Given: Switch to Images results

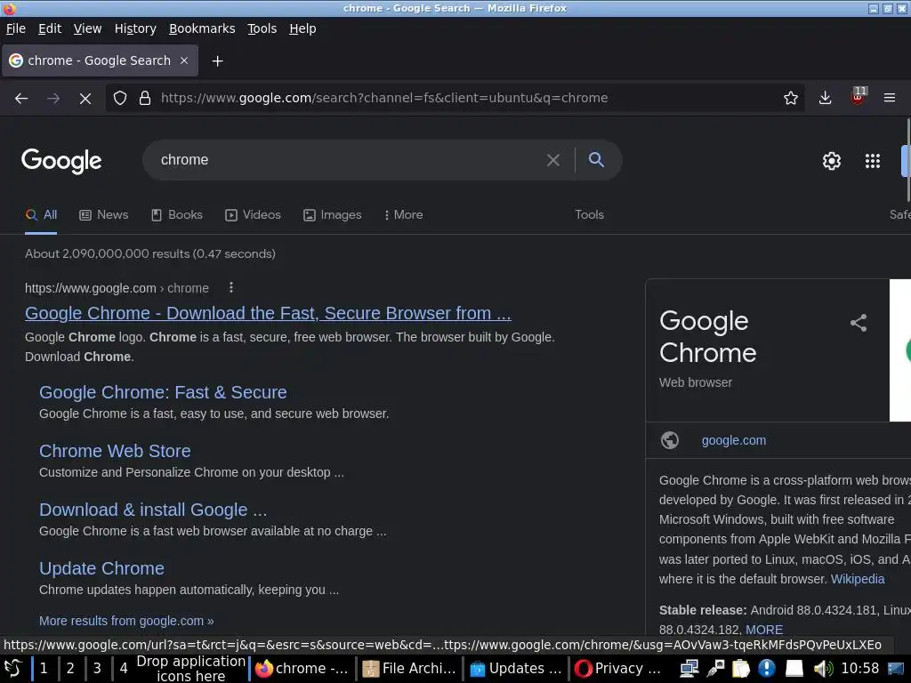Looking at the screenshot, I should point(333,215).
